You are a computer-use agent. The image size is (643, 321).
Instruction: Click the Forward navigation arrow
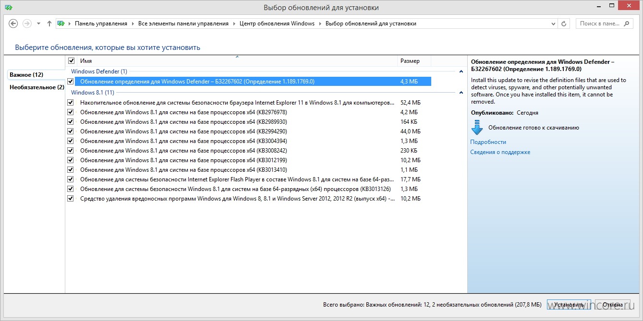point(27,24)
